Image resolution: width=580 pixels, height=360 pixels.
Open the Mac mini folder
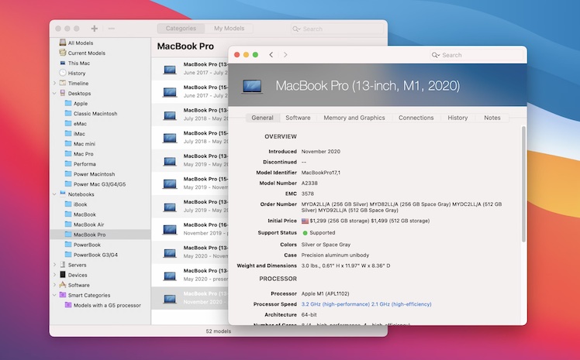pos(84,143)
